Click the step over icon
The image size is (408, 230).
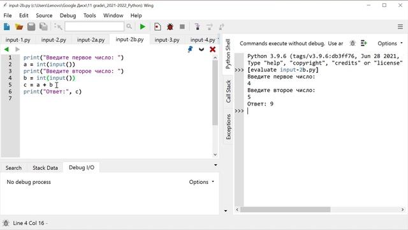210,27
